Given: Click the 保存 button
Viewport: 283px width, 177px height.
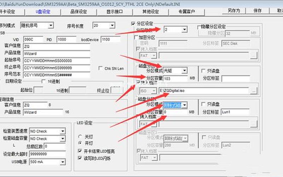Looking at the screenshot, I should pyautogui.click(x=258, y=11).
